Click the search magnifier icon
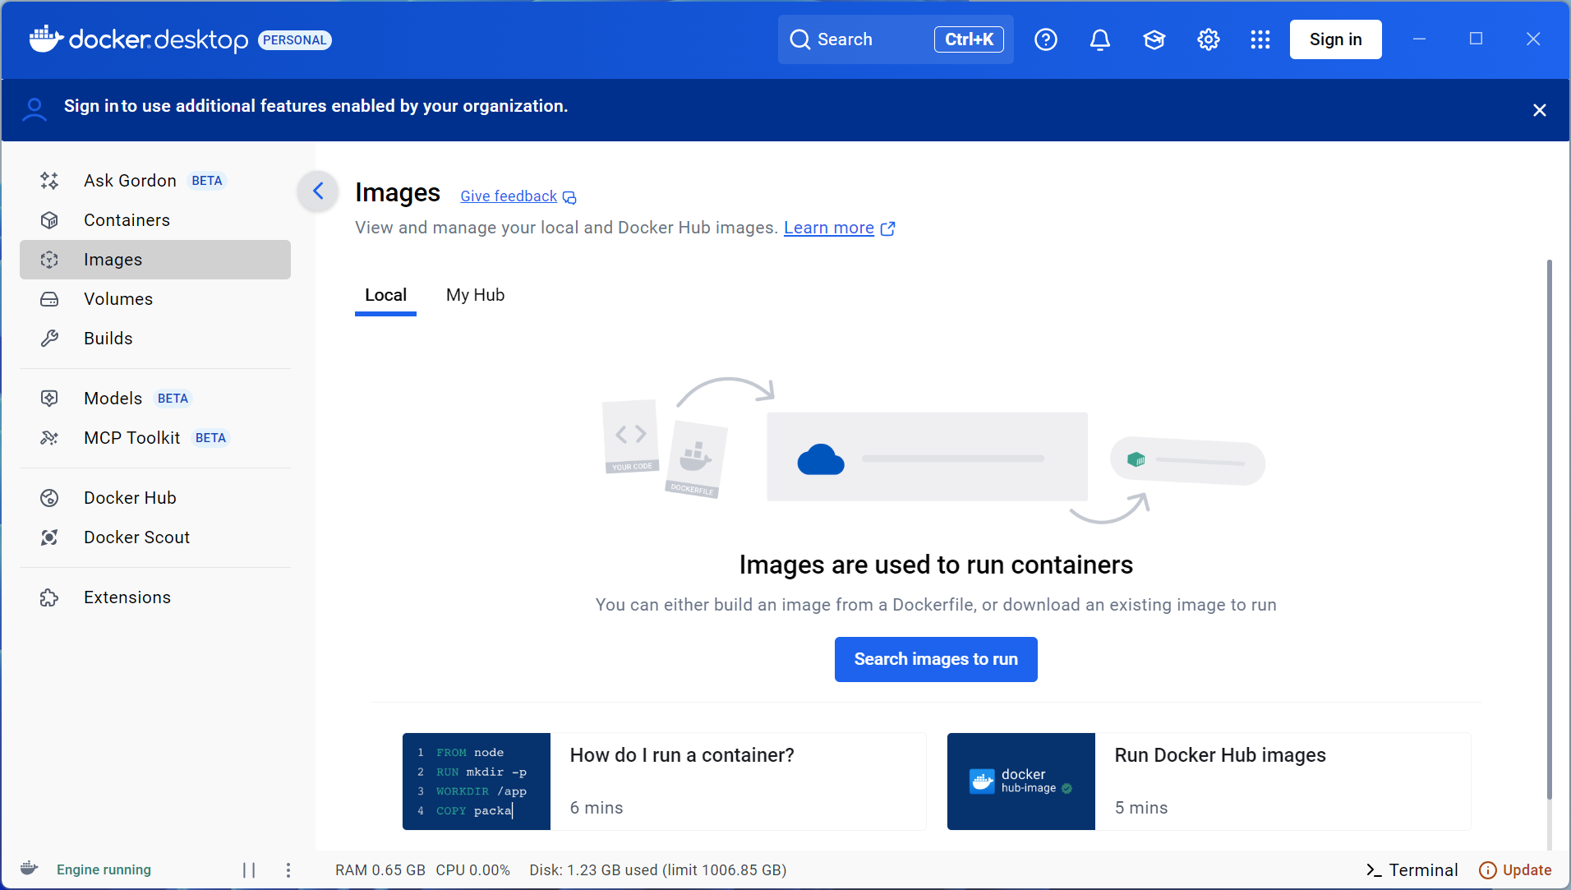The height and width of the screenshot is (890, 1571). (x=799, y=39)
